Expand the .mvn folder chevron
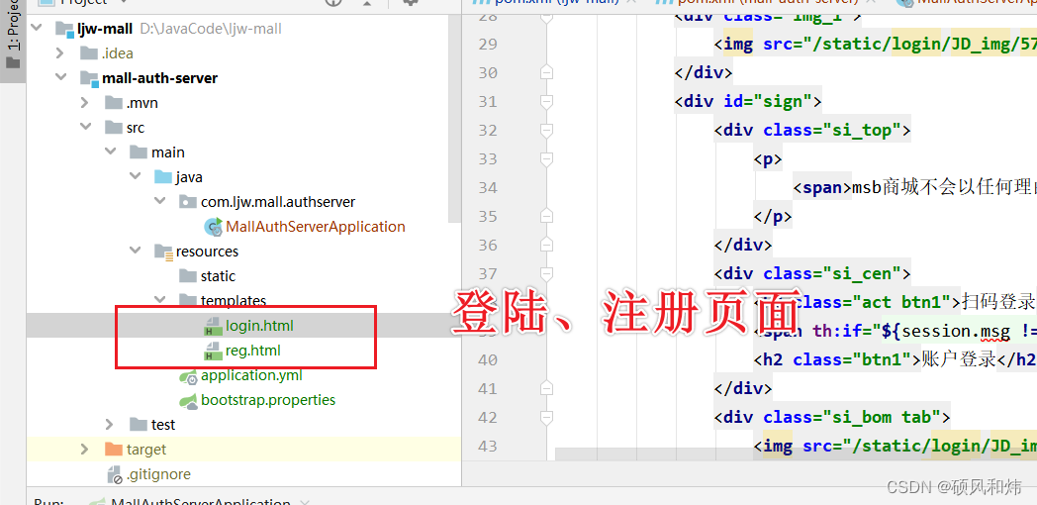Screen dimensions: 1037x505 click(x=85, y=103)
